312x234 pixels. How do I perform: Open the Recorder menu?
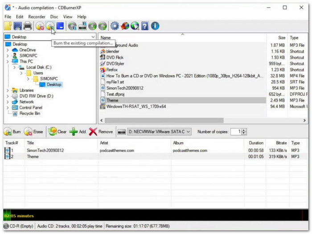coord(37,17)
